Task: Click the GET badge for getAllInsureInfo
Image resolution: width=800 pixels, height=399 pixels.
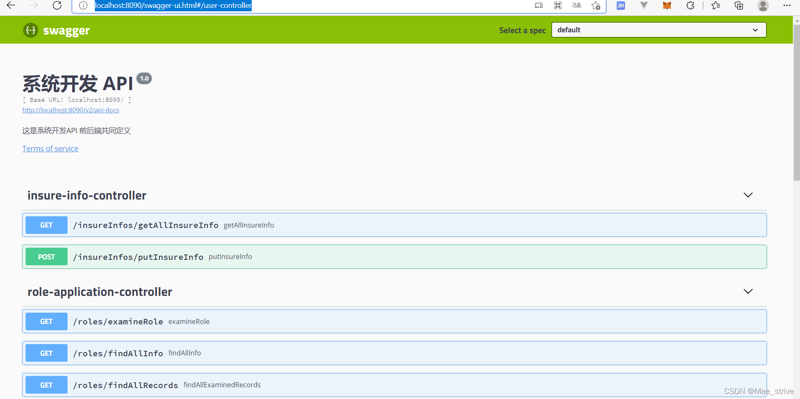Action: pos(47,225)
